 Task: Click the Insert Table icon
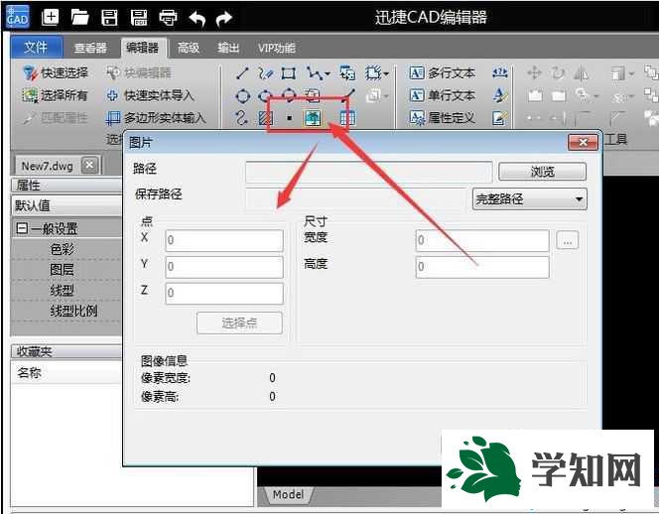point(347,118)
